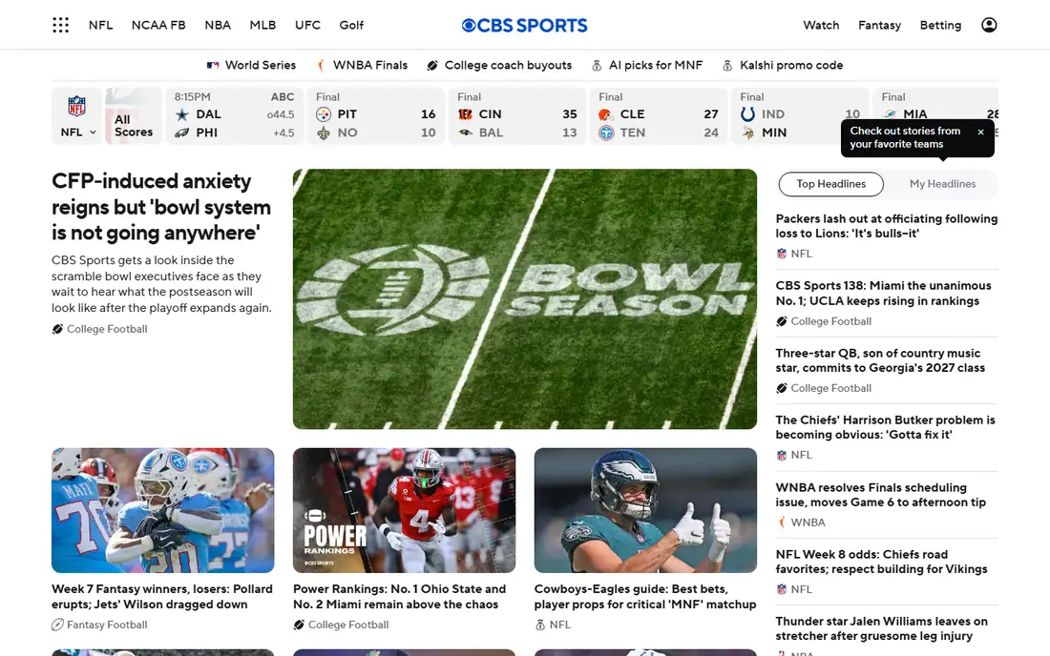Click the Colts horseshoe logo next to IND
The width and height of the screenshot is (1050, 656).
coord(747,114)
